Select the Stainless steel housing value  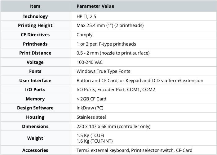coord(91,117)
